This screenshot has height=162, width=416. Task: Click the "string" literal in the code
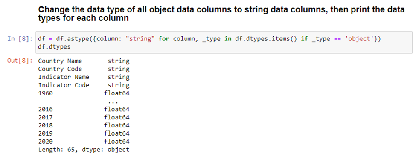(141, 39)
